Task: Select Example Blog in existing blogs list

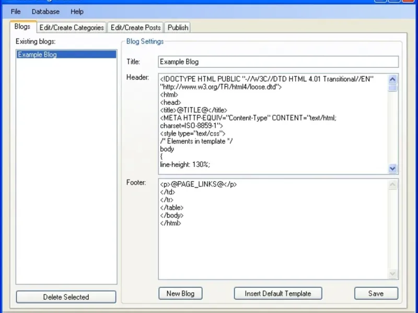Action: pos(66,55)
